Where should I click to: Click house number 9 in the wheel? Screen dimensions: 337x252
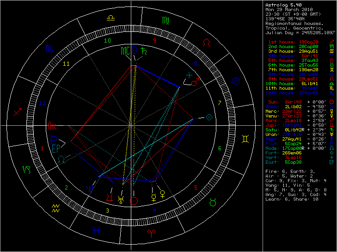click(x=154, y=41)
